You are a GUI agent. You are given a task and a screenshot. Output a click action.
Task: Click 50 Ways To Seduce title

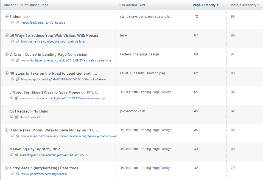[56, 35]
